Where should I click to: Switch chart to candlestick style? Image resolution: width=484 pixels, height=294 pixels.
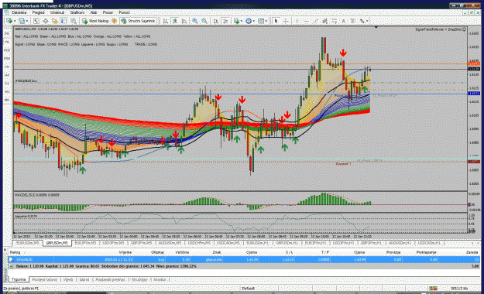(175, 21)
